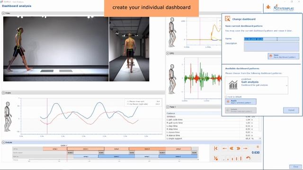Viewport: 303px width, 170px height.
Task: Save the dashboard pattern
Action: (x=284, y=56)
